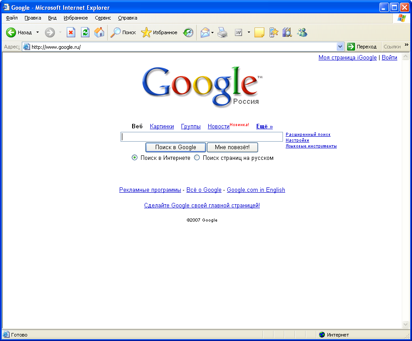Click the address bar URL field
Image resolution: width=412 pixels, height=341 pixels.
point(180,47)
